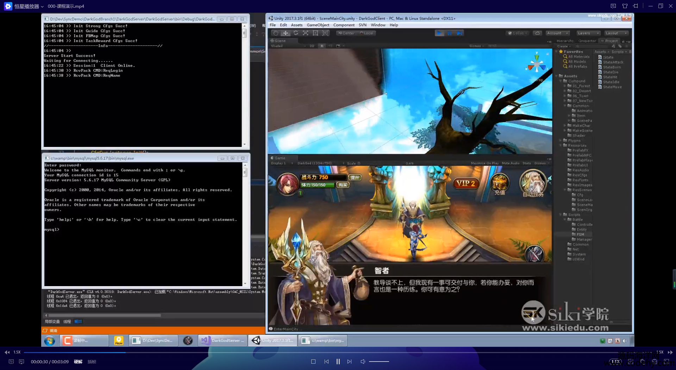This screenshot has width=676, height=370.
Task: Click the red-haired player portrait
Action: (288, 184)
